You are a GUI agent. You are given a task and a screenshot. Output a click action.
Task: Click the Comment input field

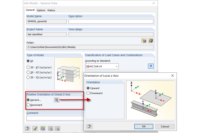(x=55, y=118)
